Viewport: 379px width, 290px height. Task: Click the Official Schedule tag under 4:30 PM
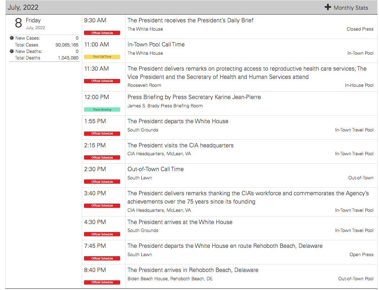pyautogui.click(x=102, y=234)
